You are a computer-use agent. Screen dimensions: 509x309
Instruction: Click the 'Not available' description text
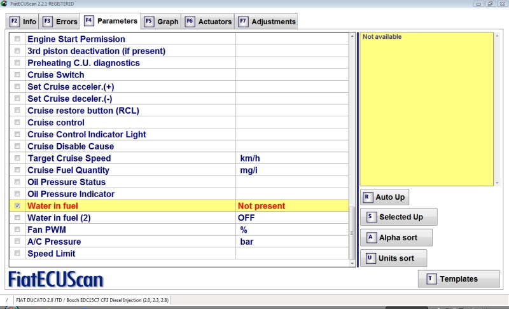pos(382,37)
